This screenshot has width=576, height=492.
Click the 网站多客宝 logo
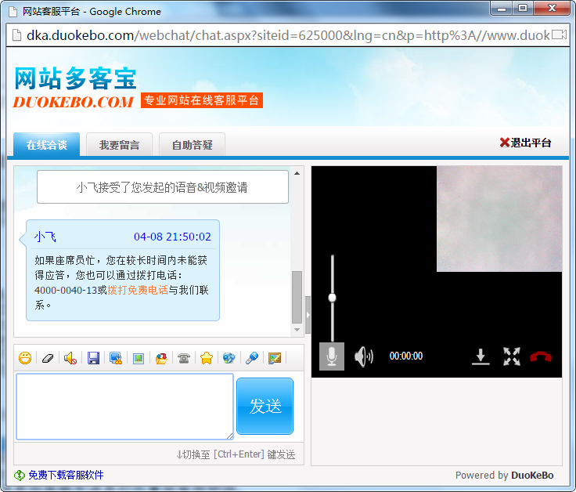click(75, 78)
